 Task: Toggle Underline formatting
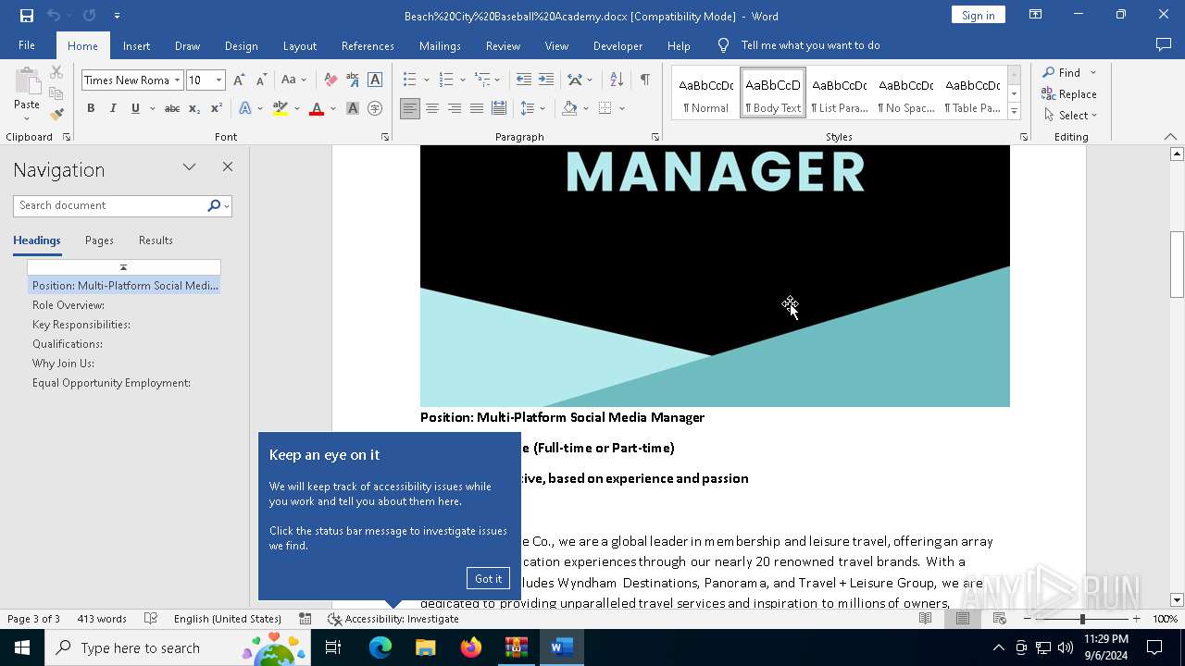click(x=135, y=108)
